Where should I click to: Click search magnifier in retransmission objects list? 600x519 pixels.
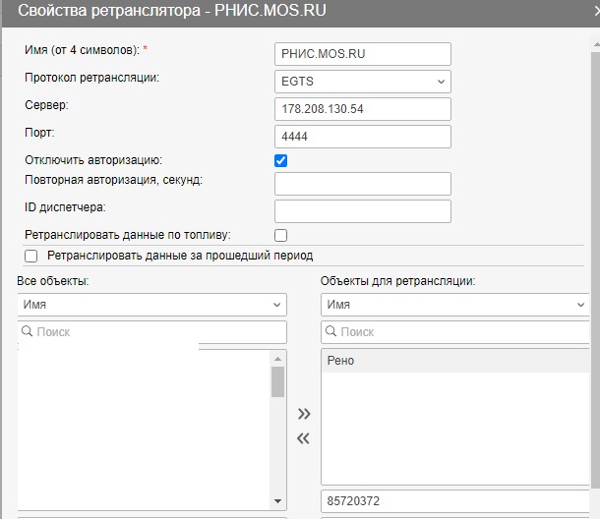(330, 332)
